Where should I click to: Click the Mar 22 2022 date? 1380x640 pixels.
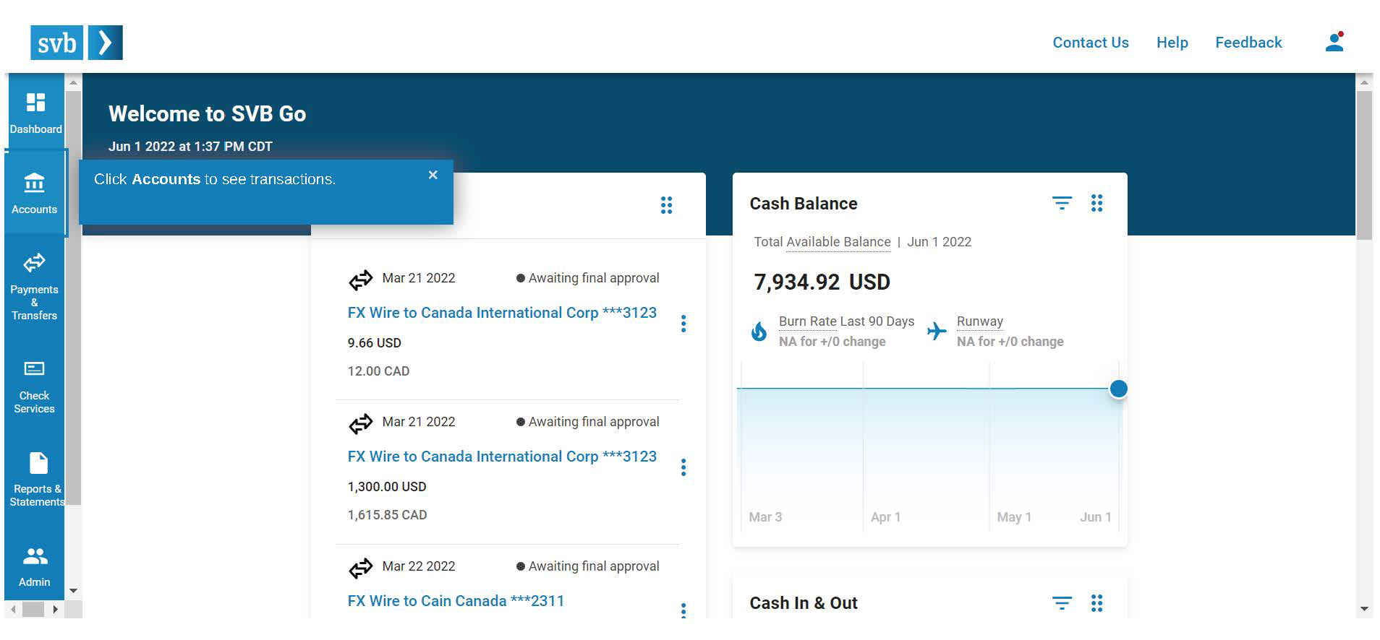tap(419, 566)
